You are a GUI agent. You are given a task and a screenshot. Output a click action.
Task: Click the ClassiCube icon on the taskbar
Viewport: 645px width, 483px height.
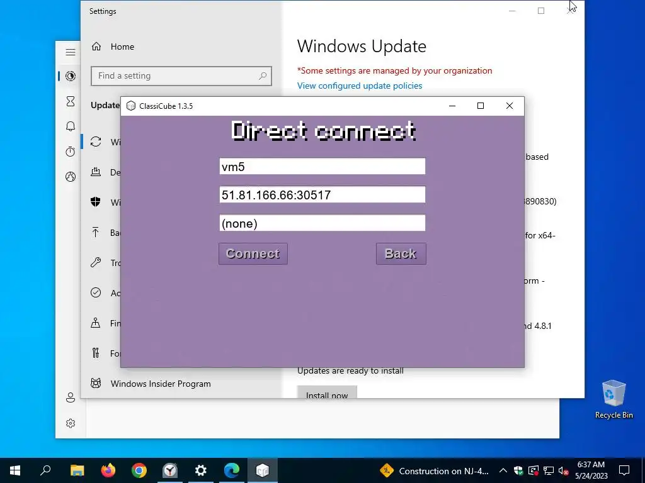coord(263,470)
